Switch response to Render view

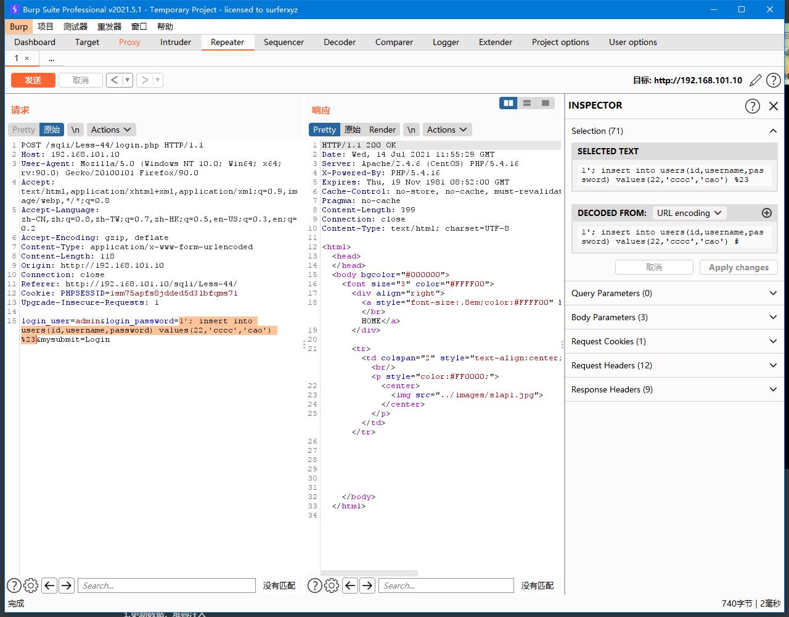click(382, 130)
